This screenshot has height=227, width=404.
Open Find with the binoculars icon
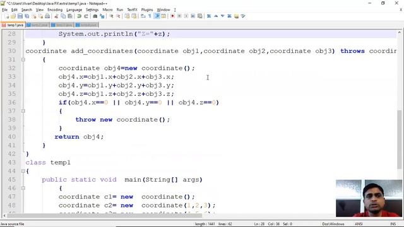click(x=95, y=16)
